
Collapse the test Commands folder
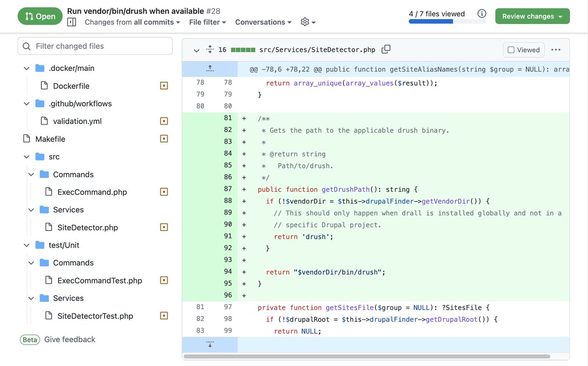click(x=31, y=263)
